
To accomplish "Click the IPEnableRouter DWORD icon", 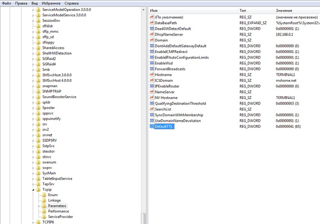I will point(152,86).
